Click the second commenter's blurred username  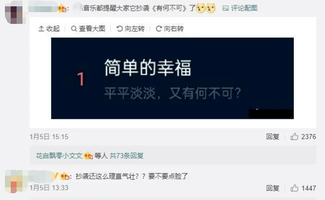coord(41,176)
